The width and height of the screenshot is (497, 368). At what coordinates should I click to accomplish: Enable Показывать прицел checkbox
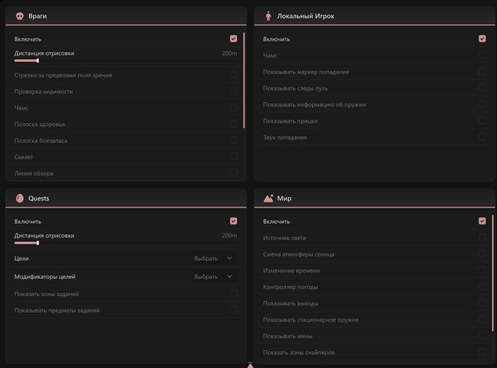tap(482, 120)
